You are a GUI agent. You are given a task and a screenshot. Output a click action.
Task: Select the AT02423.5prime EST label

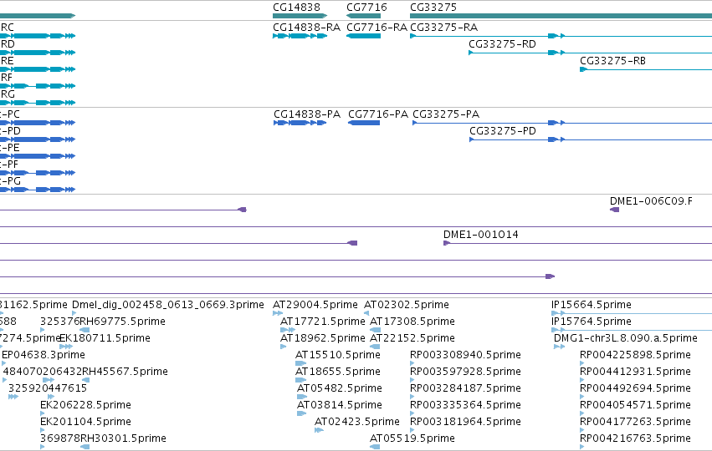(357, 422)
